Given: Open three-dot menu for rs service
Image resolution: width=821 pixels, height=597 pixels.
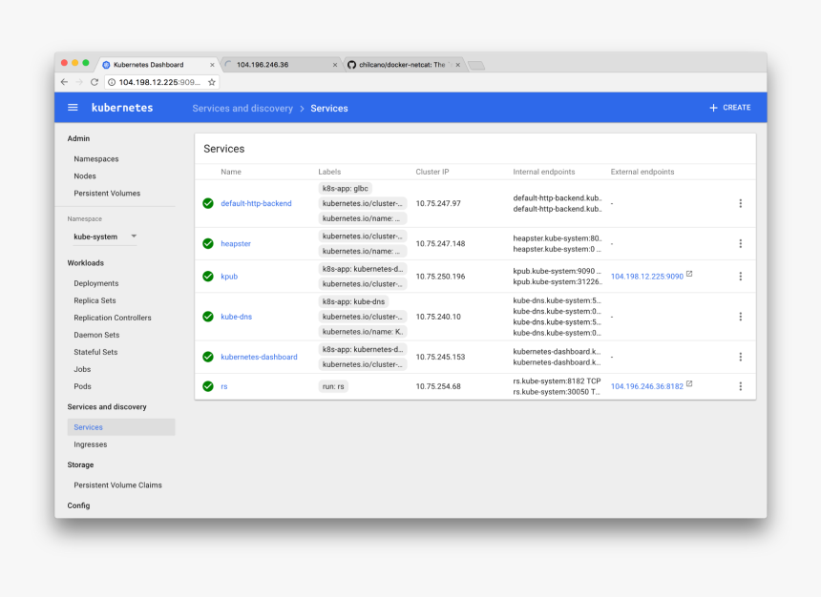Looking at the screenshot, I should pyautogui.click(x=740, y=386).
